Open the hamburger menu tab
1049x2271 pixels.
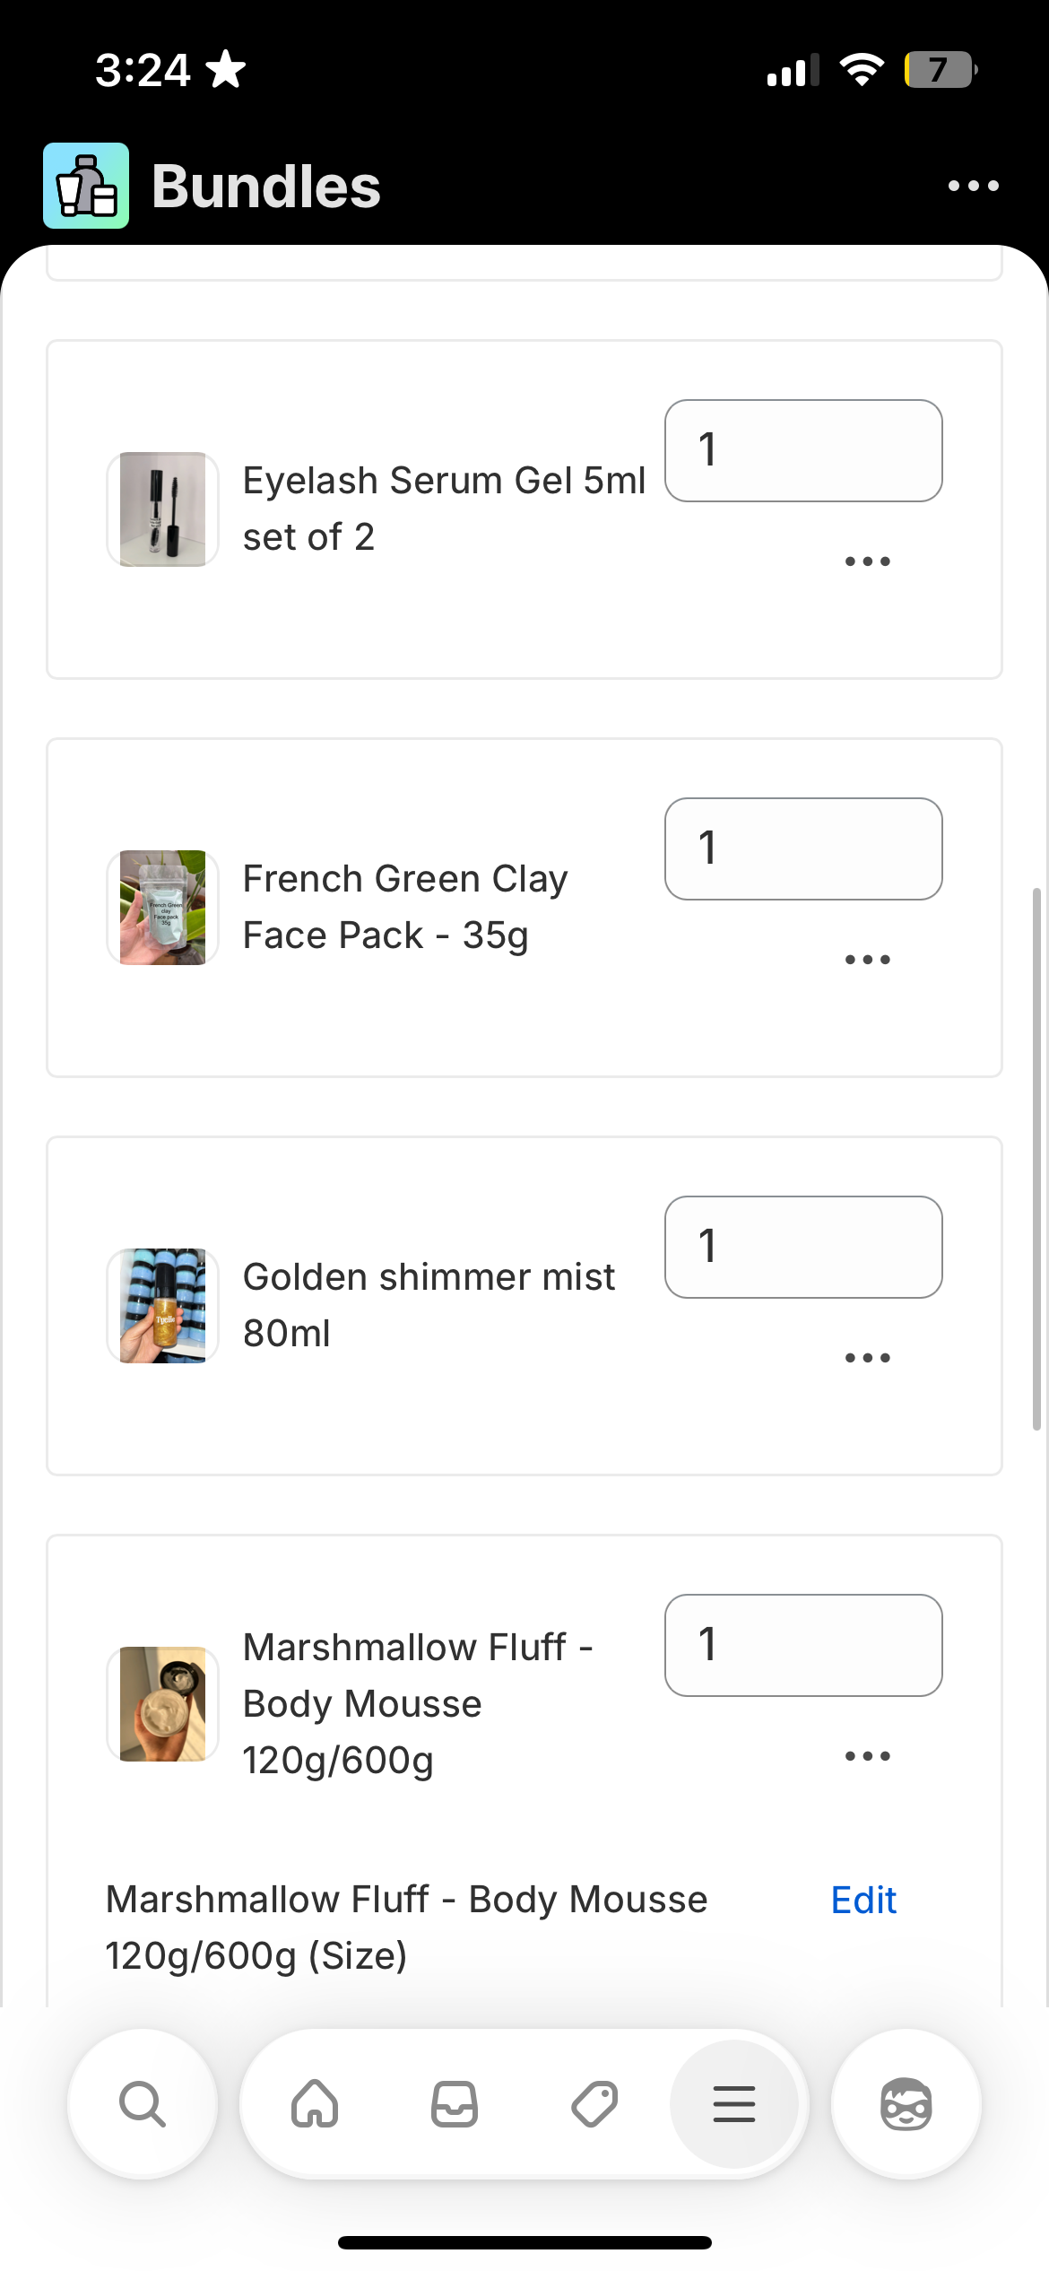coord(734,2104)
